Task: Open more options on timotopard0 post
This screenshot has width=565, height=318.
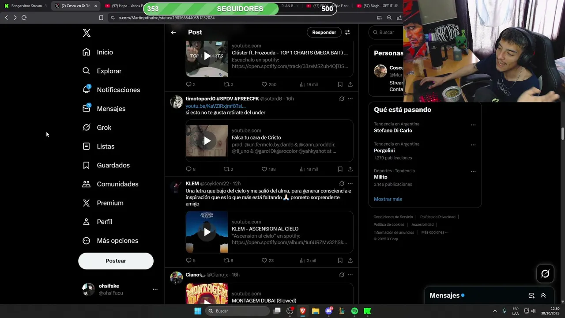Action: tap(350, 98)
